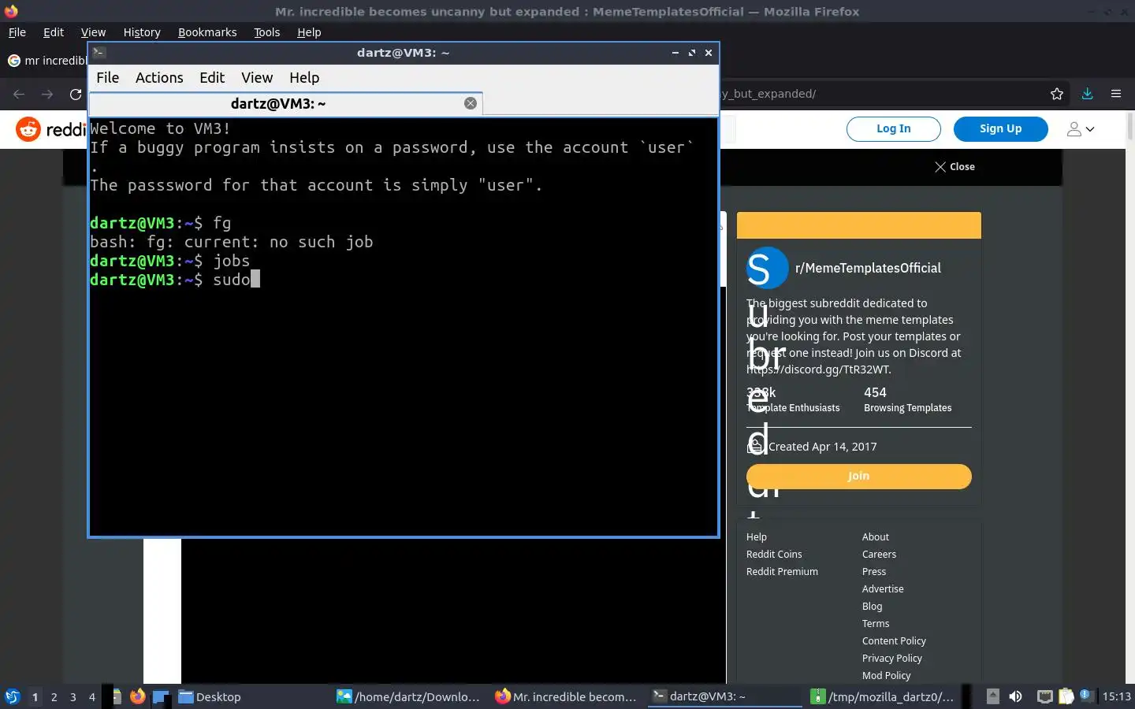The height and width of the screenshot is (709, 1135).
Task: Click 'Created Apr 14, 2017' text
Action: pos(822,447)
